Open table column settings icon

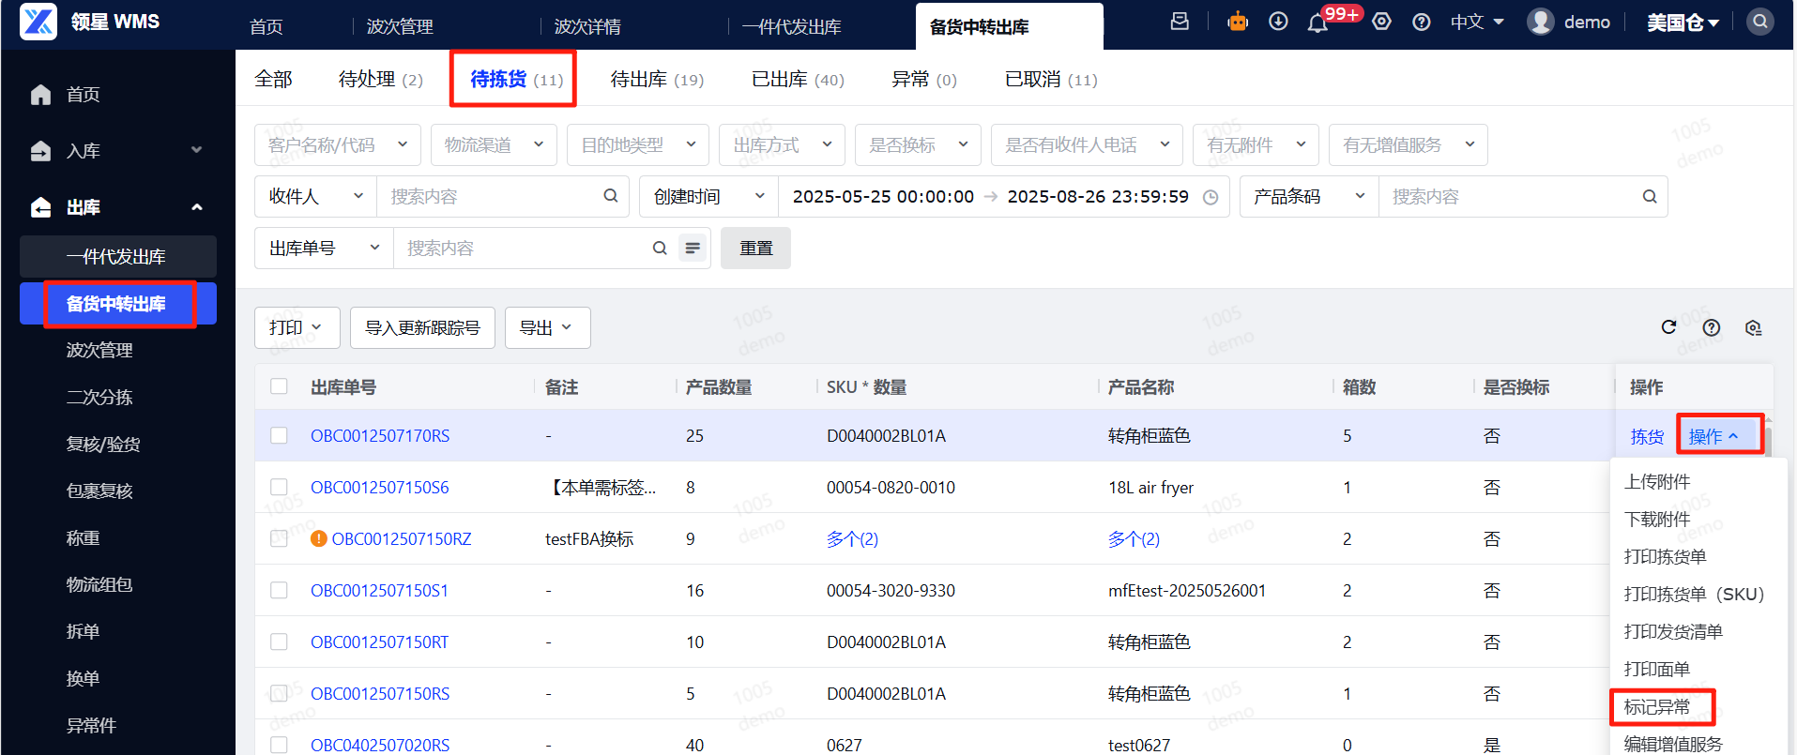coord(1753,327)
